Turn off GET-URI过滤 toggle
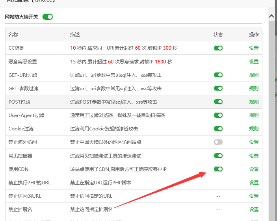277x221 pixels. [218, 75]
